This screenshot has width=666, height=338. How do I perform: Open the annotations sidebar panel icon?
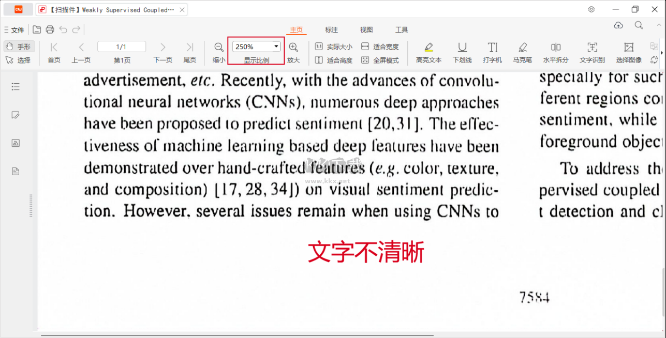coord(16,115)
